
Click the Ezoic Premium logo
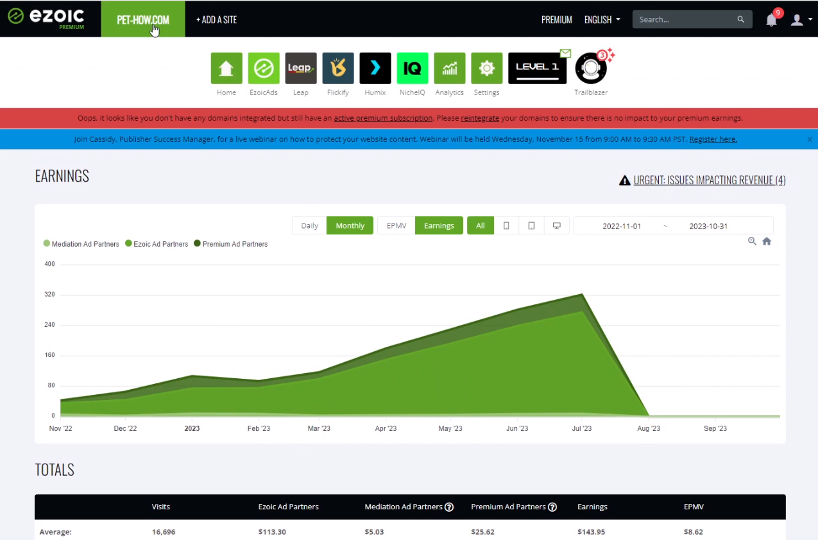(x=46, y=19)
